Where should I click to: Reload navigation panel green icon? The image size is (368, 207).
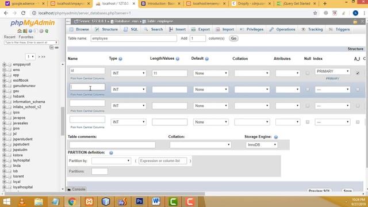click(x=47, y=31)
